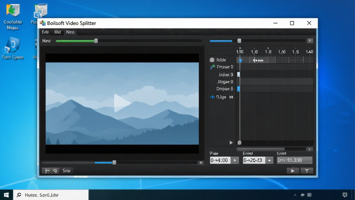
Task: Click the small play icon below track list
Action: pos(231,143)
